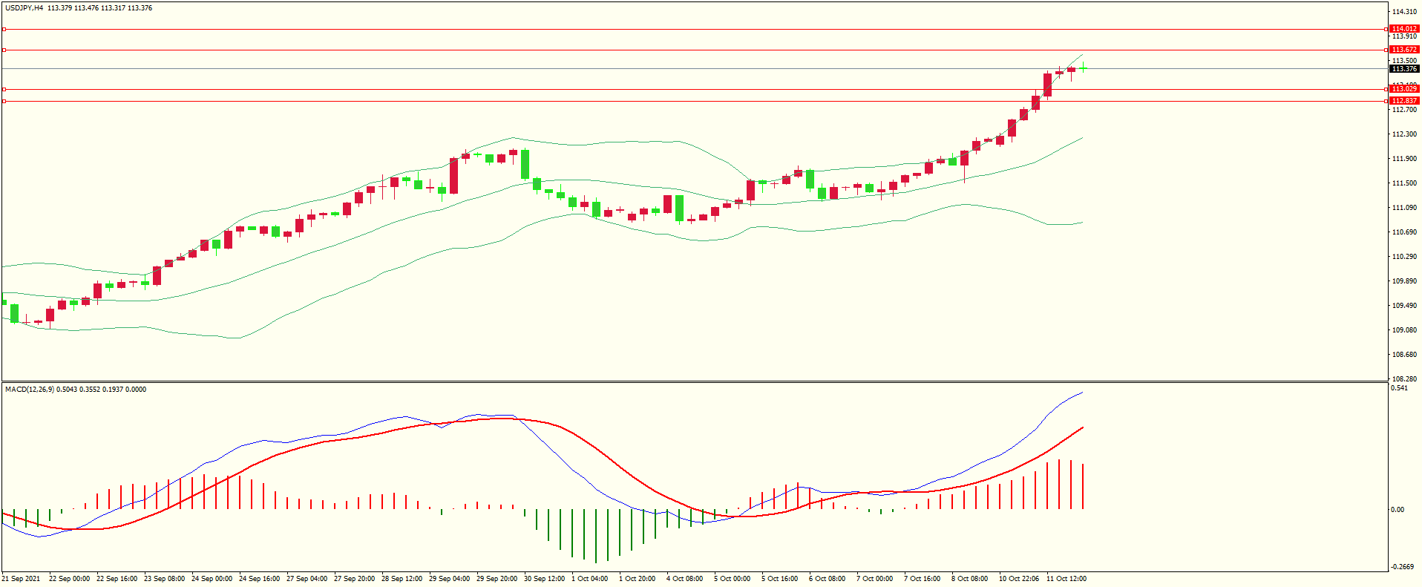Click the 114.012 red price label
This screenshot has height=587, width=1422.
pos(1404,29)
